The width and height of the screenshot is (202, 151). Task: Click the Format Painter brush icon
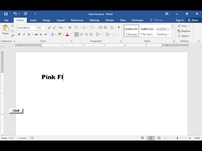(x=13, y=36)
